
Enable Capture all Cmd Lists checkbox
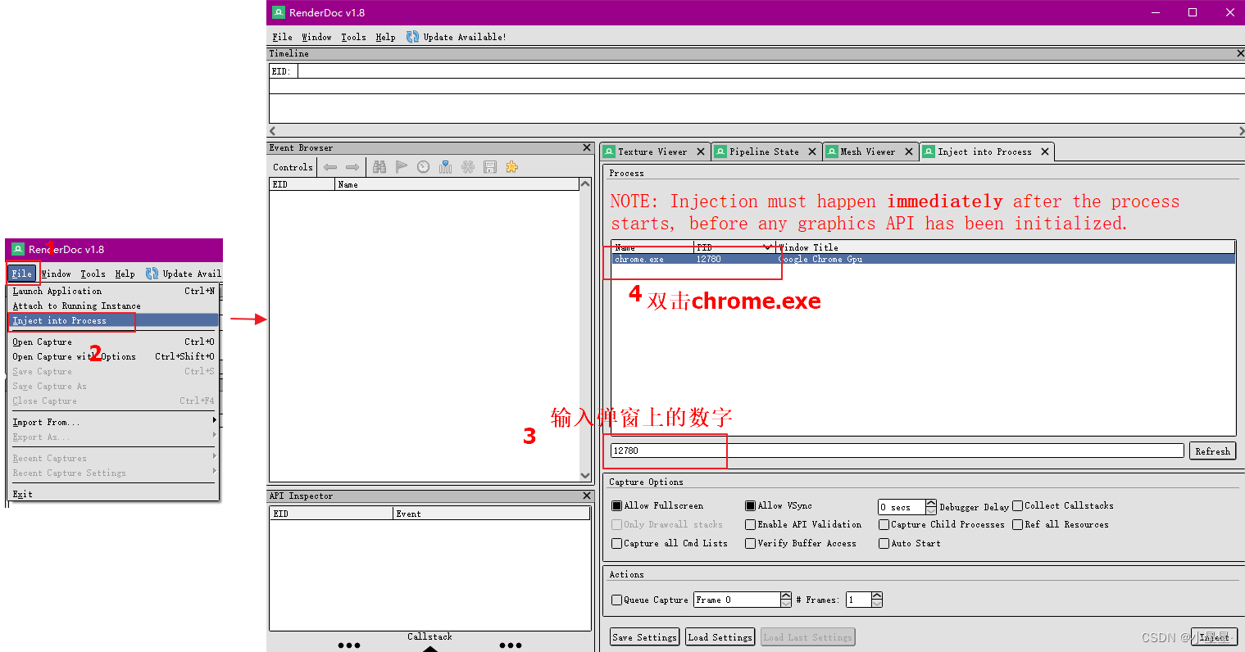click(x=617, y=543)
